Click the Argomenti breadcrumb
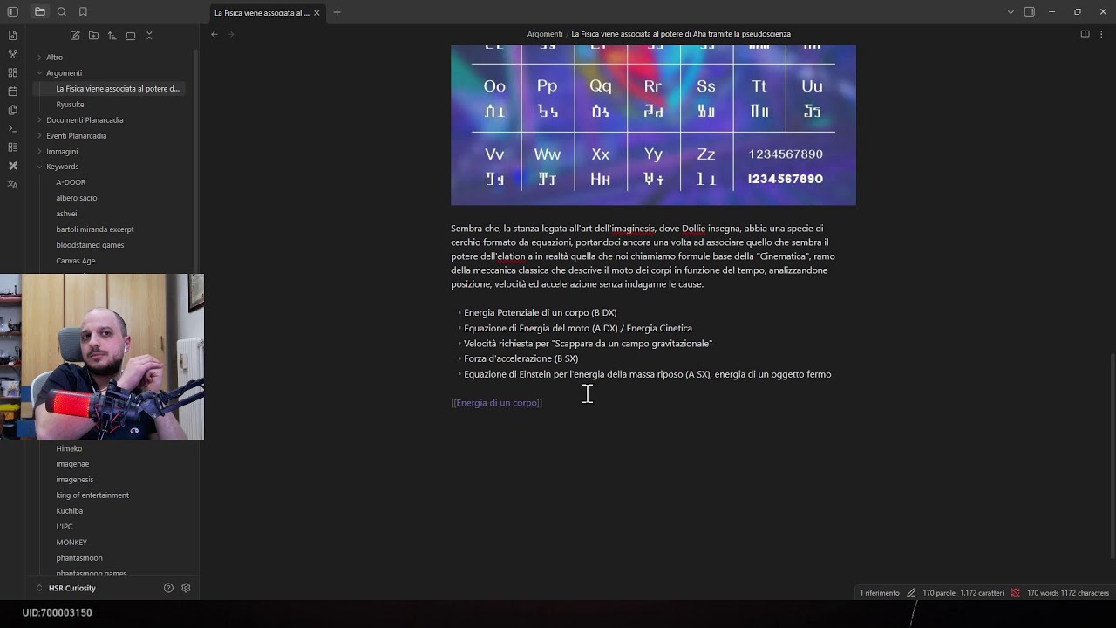The image size is (1116, 628). click(x=545, y=34)
